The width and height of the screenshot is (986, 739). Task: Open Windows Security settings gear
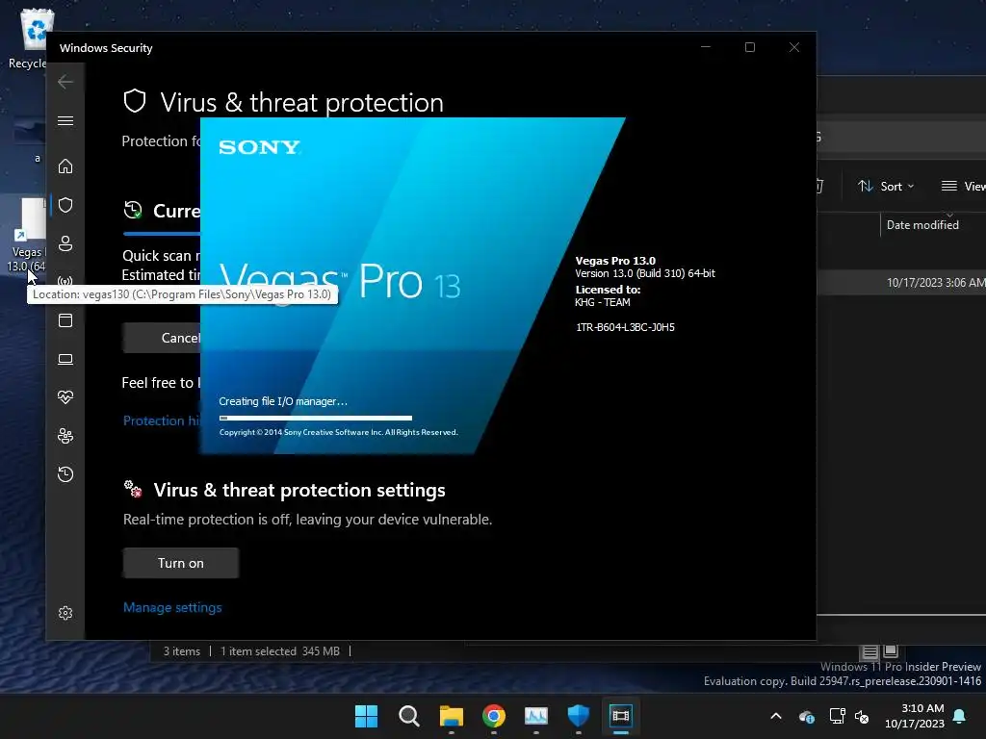[x=65, y=613]
